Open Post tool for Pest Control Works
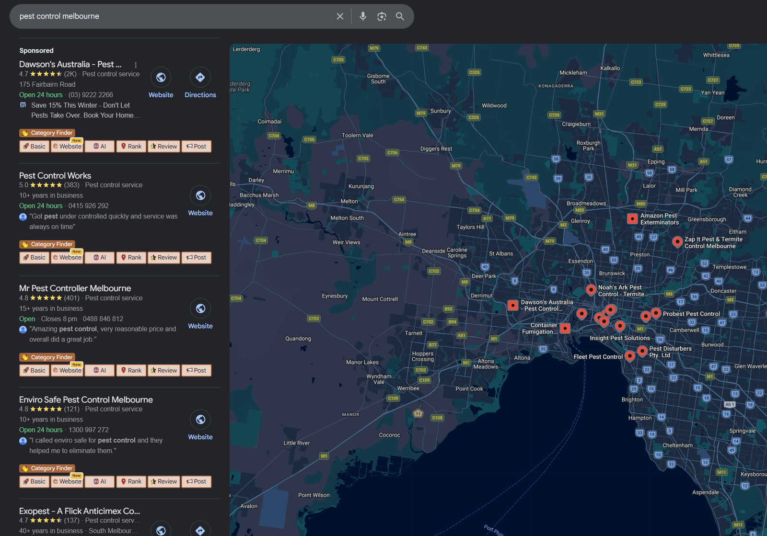Viewport: 767px width, 536px height. point(197,258)
